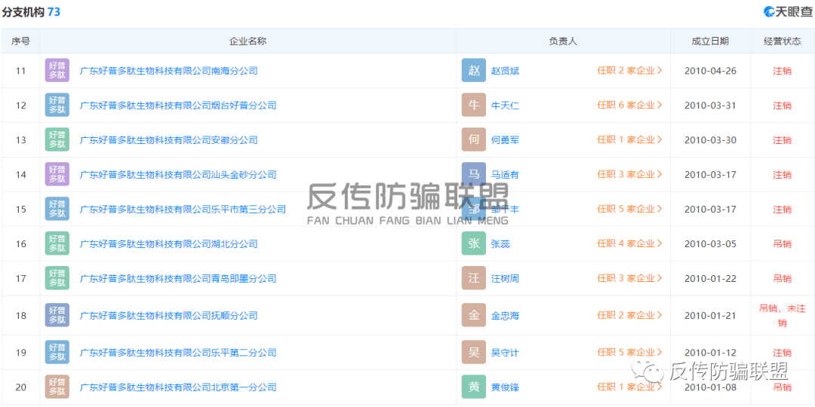Click the 成立日期 column header
The image size is (815, 407).
coord(710,41)
